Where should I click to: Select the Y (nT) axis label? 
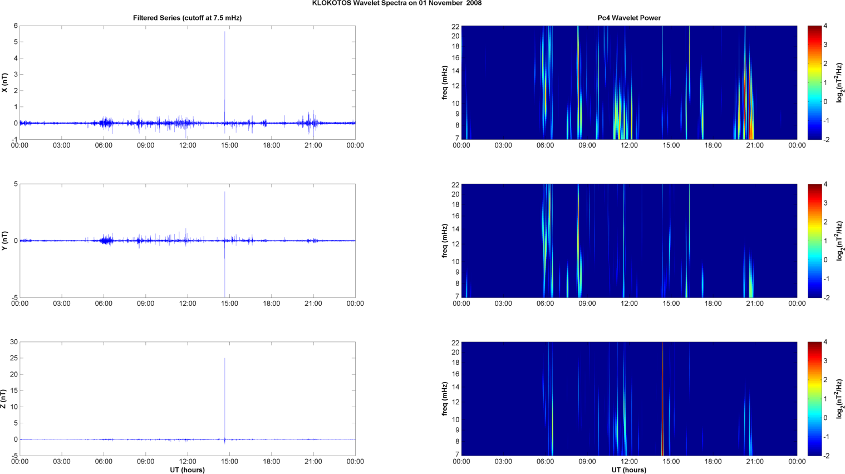tap(5, 241)
